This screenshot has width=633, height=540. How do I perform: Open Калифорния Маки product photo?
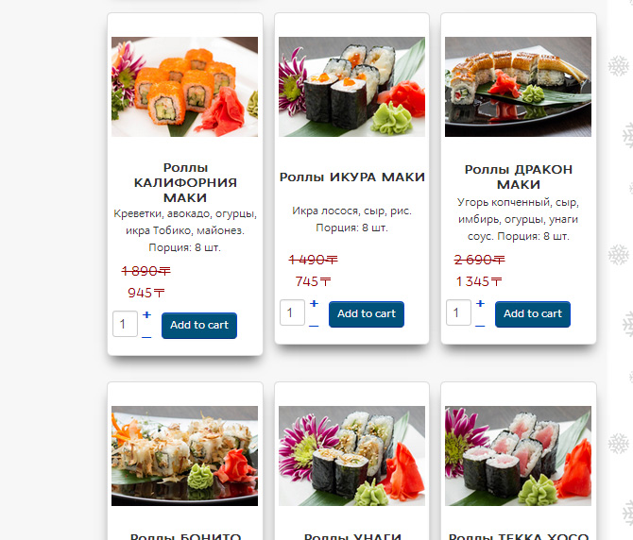point(185,87)
